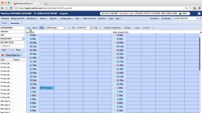The width and height of the screenshot is (202, 113).
Task: Click the question mark after 0-3-0-0
Action: [152, 28]
